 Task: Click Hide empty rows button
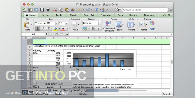54,84
